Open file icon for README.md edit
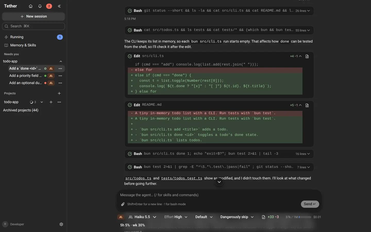Screen dimensions: 371x232 [x=307, y=105]
